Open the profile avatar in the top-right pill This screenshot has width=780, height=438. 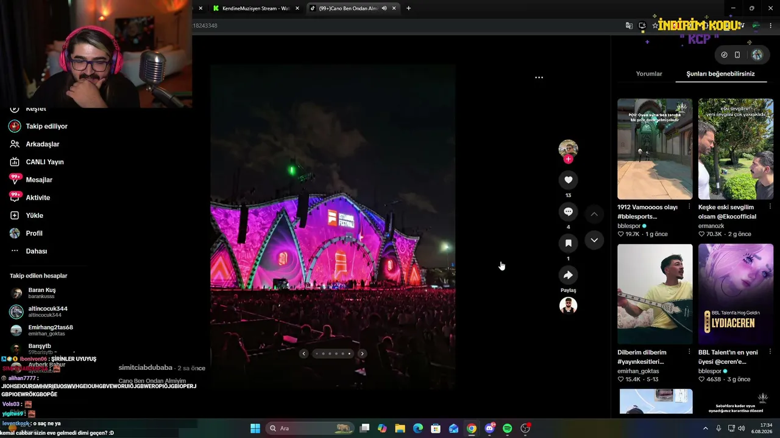pyautogui.click(x=757, y=55)
